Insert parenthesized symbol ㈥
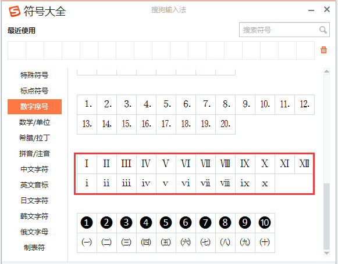This screenshot has width=338, height=264. [x=186, y=243]
